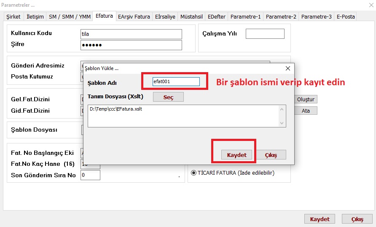Close the Şablon Yükle dialog with X

coord(288,68)
